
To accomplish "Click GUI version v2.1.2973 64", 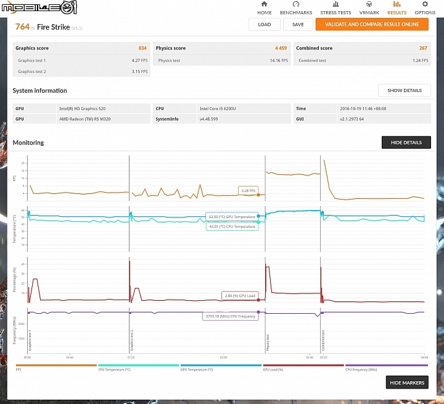I will point(384,119).
